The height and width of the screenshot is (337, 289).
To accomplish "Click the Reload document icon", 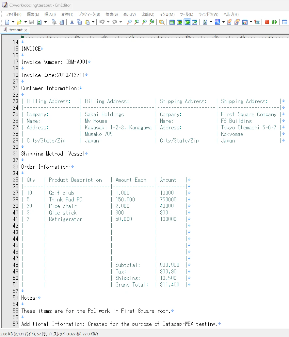I will [40, 22].
